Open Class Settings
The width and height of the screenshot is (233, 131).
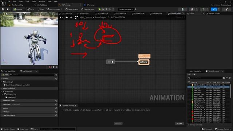point(72,9)
